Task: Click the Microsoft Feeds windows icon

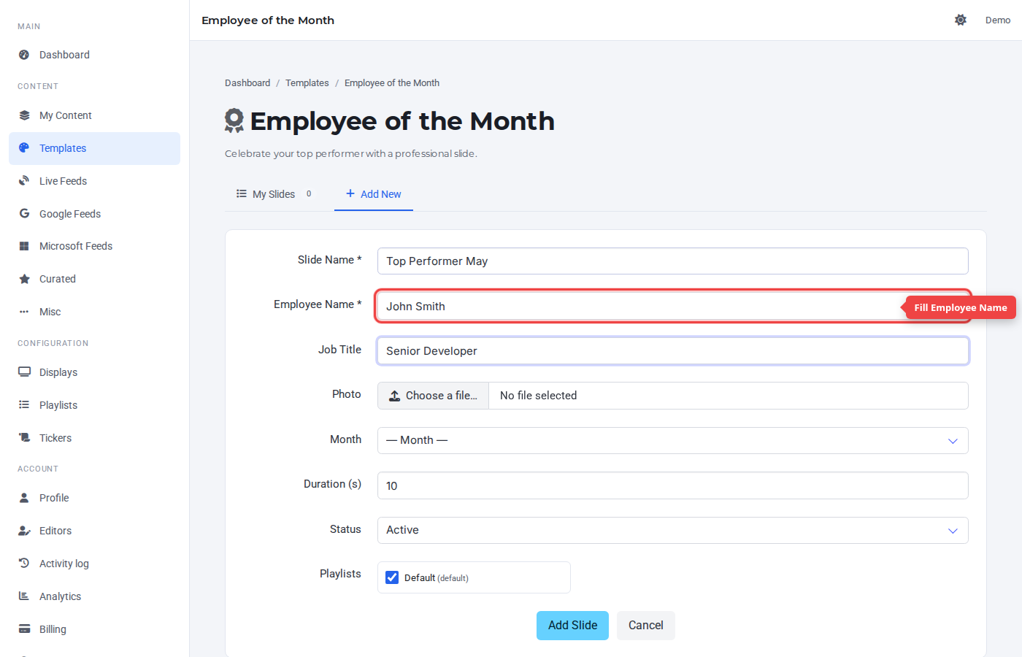Action: (24, 246)
